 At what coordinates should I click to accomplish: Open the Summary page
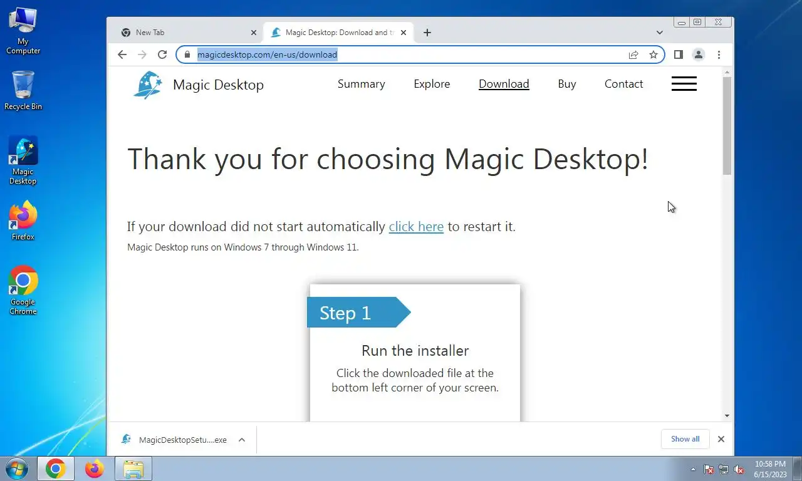(361, 84)
